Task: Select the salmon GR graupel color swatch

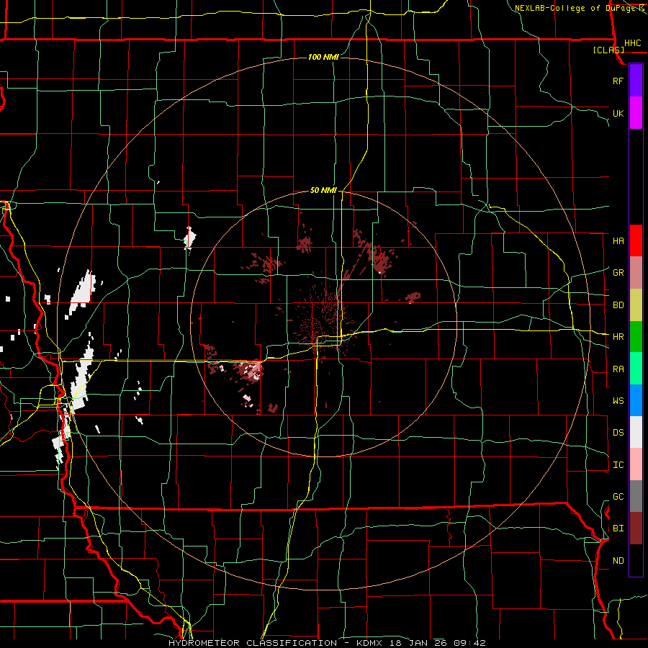Action: (x=636, y=272)
